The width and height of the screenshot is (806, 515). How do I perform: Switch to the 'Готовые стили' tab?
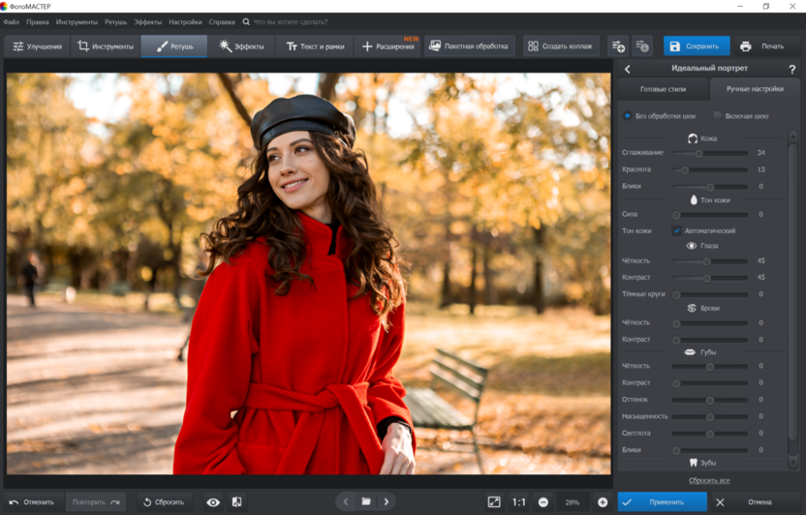pyautogui.click(x=663, y=89)
